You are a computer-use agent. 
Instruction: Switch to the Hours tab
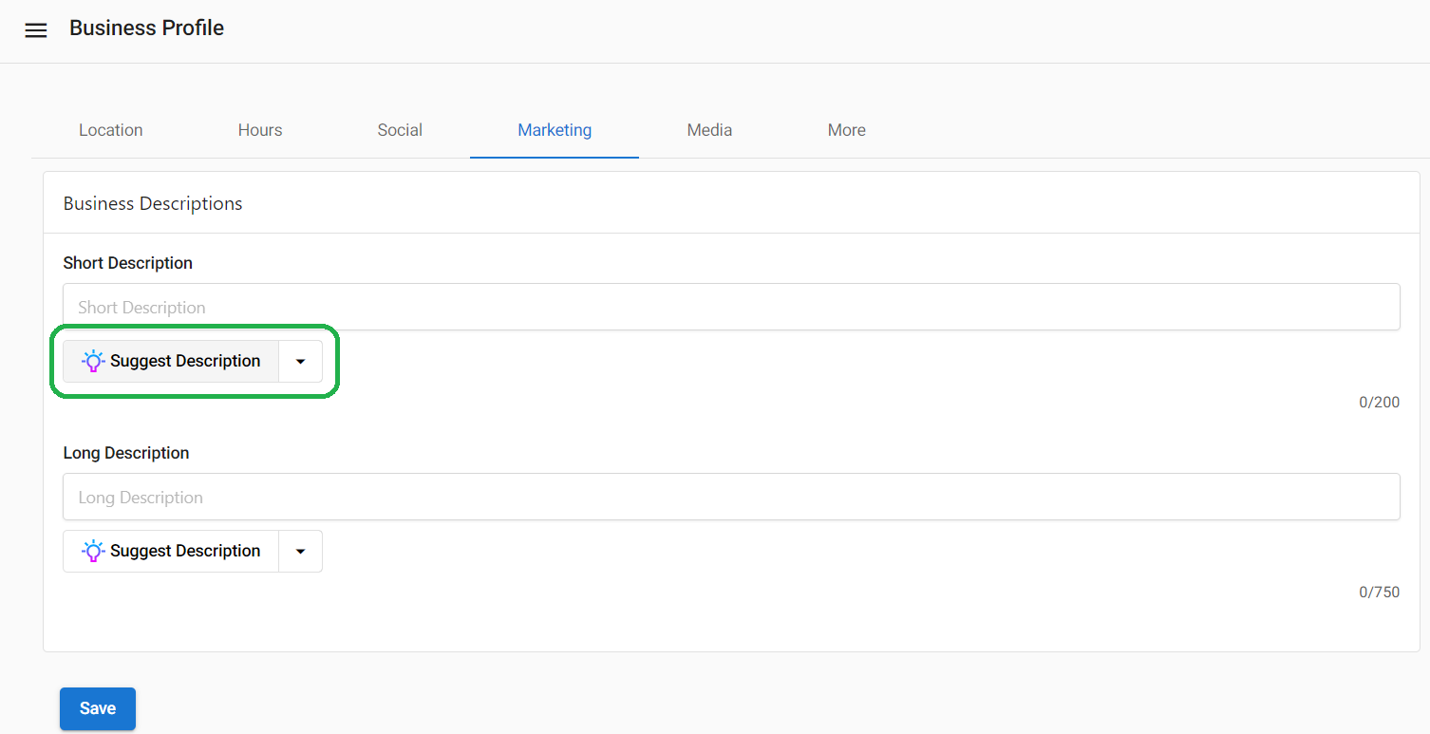[x=259, y=130]
